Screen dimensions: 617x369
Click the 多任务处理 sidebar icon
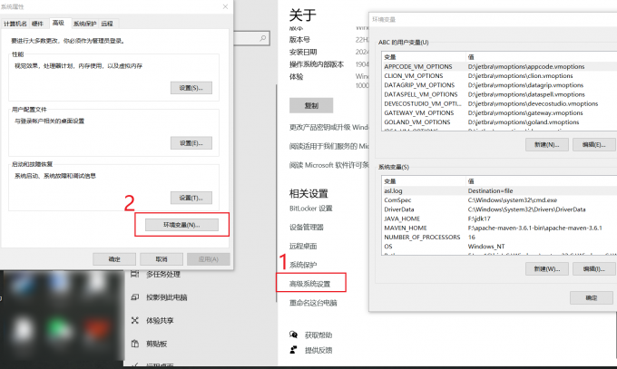coord(135,274)
